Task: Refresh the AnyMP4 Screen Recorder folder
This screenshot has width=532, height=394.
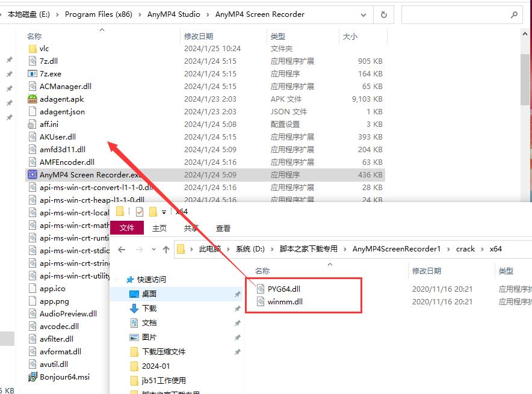Action: point(384,14)
